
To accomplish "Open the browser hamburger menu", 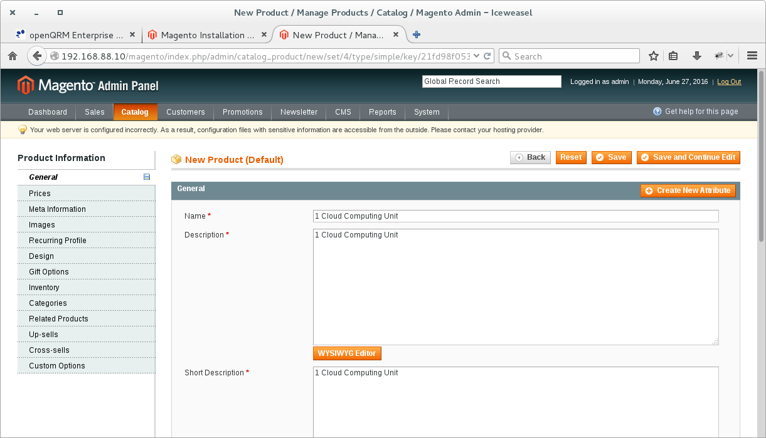I will 752,56.
